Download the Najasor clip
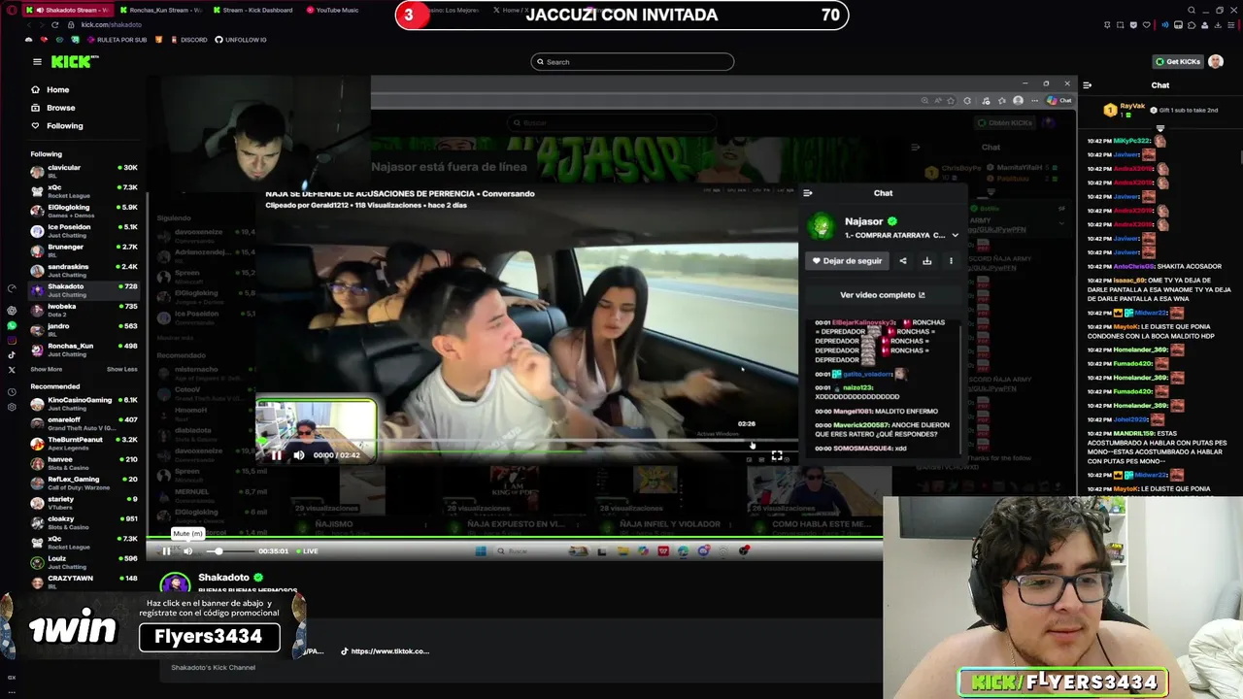This screenshot has width=1243, height=699. [x=926, y=261]
